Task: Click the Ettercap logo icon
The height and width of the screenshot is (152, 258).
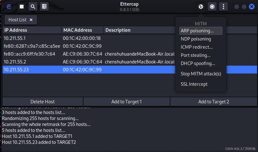Action: click(9, 7)
